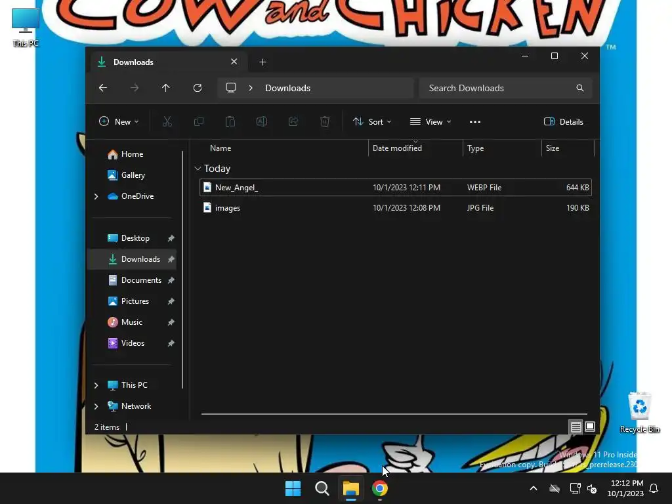The image size is (672, 504).
Task: Open the Sort dropdown
Action: pos(372,121)
